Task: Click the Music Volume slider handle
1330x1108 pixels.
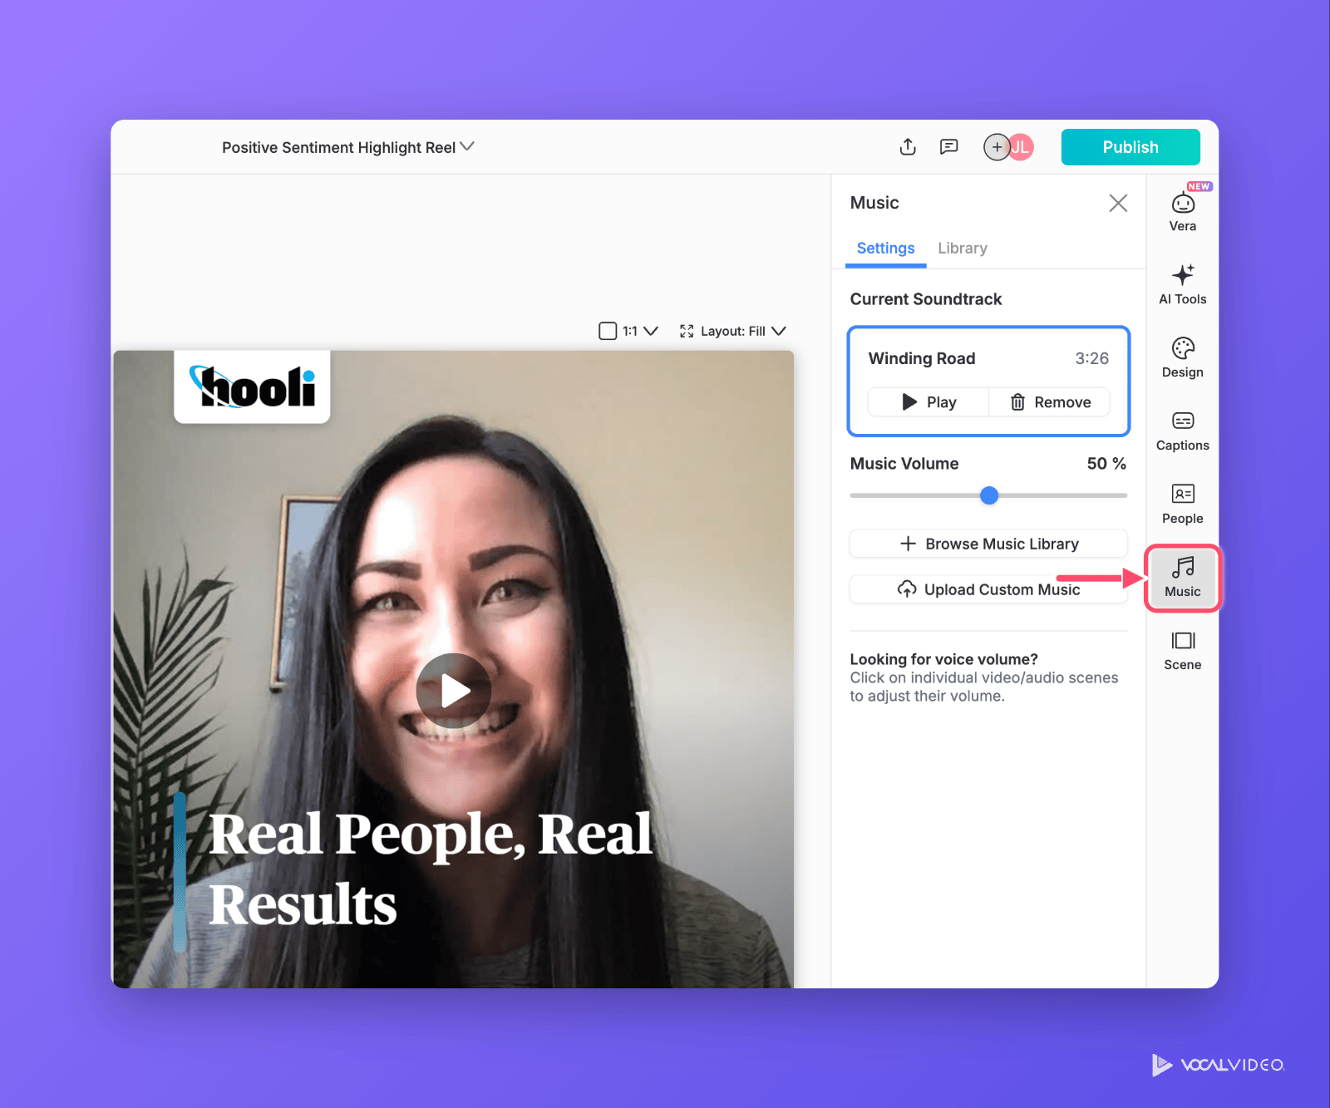Action: click(989, 495)
